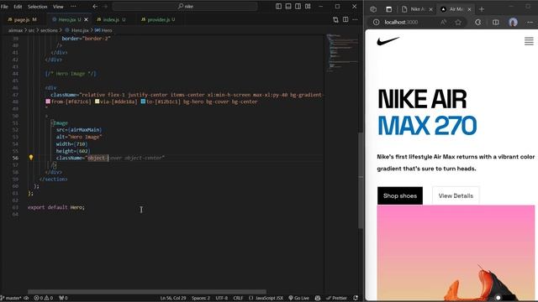Select the 'Hero' symbol breadcrumb
The height and width of the screenshot is (302, 538).
point(103,30)
